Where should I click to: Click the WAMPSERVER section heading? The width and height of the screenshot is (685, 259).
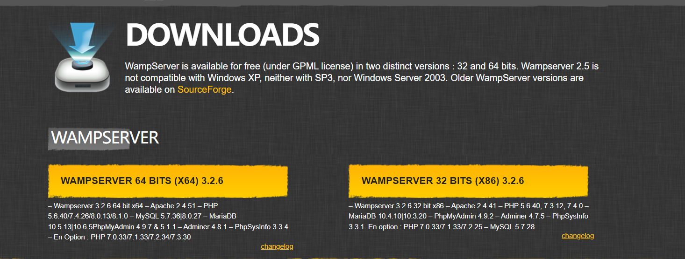click(105, 138)
